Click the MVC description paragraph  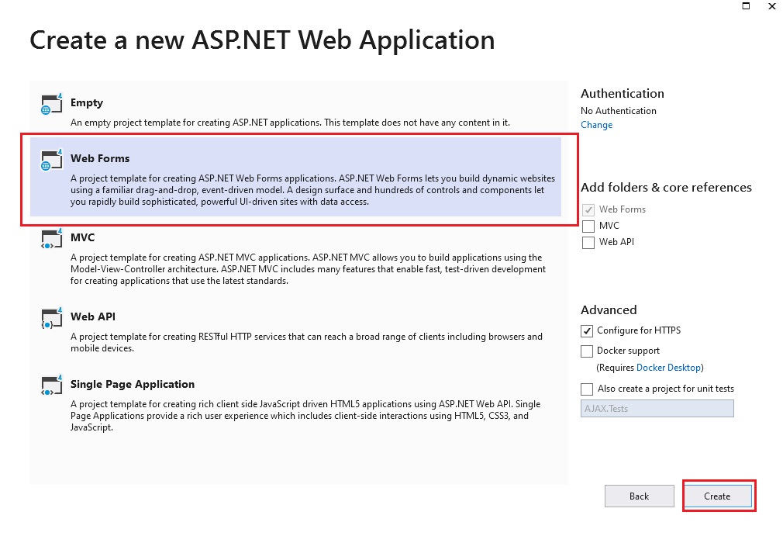[308, 269]
